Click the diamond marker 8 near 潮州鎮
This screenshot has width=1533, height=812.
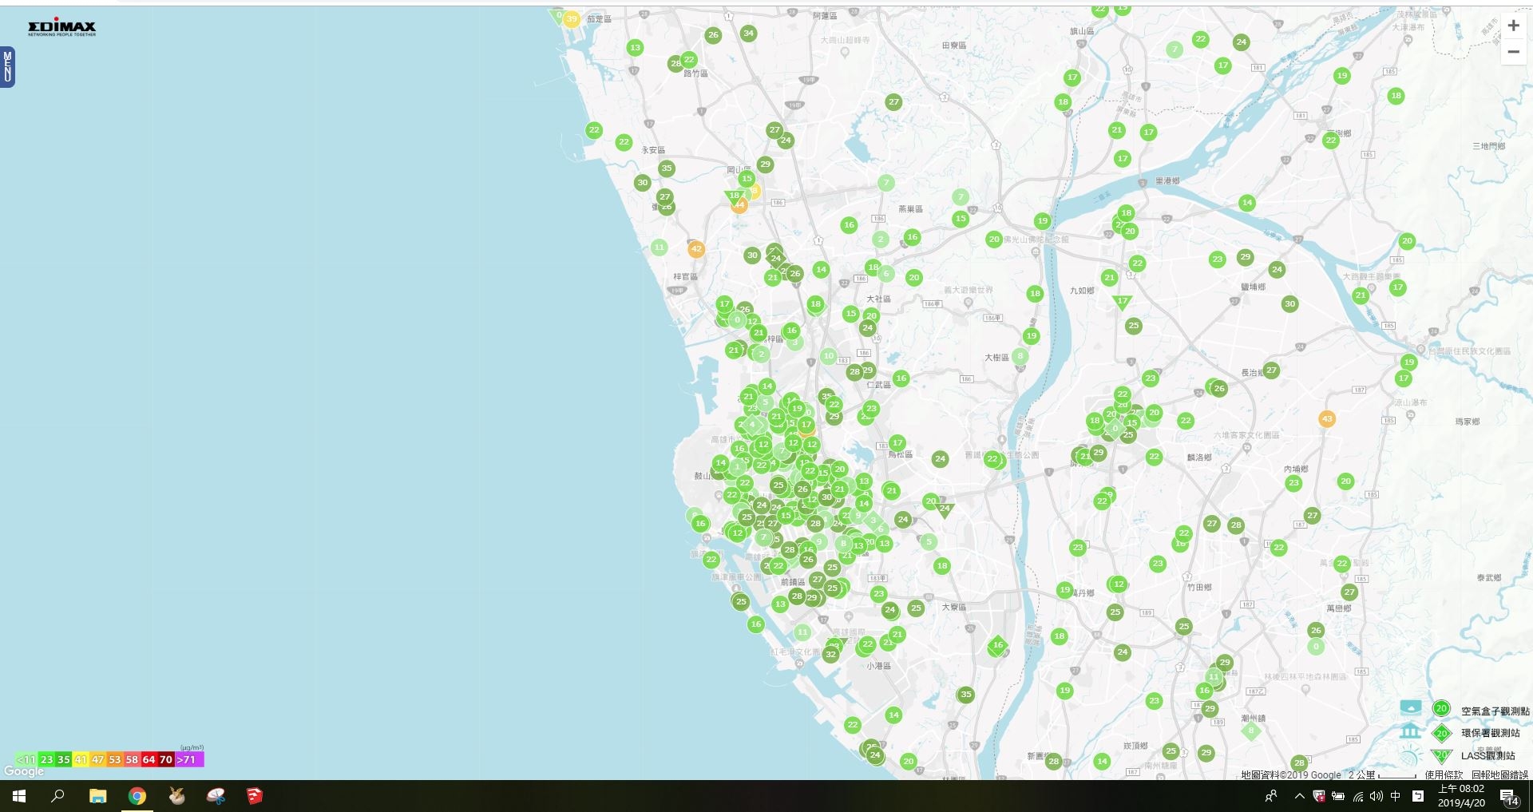pyautogui.click(x=1251, y=731)
